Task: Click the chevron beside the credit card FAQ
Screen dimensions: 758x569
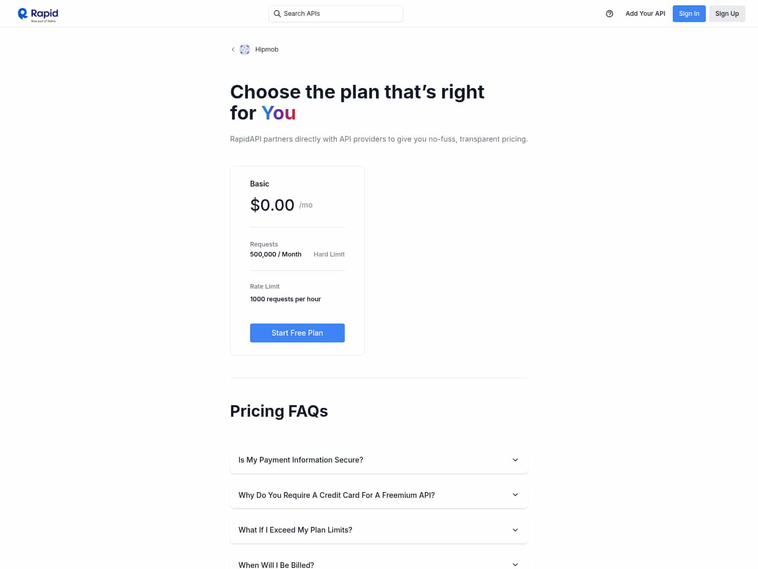Action: tap(515, 495)
